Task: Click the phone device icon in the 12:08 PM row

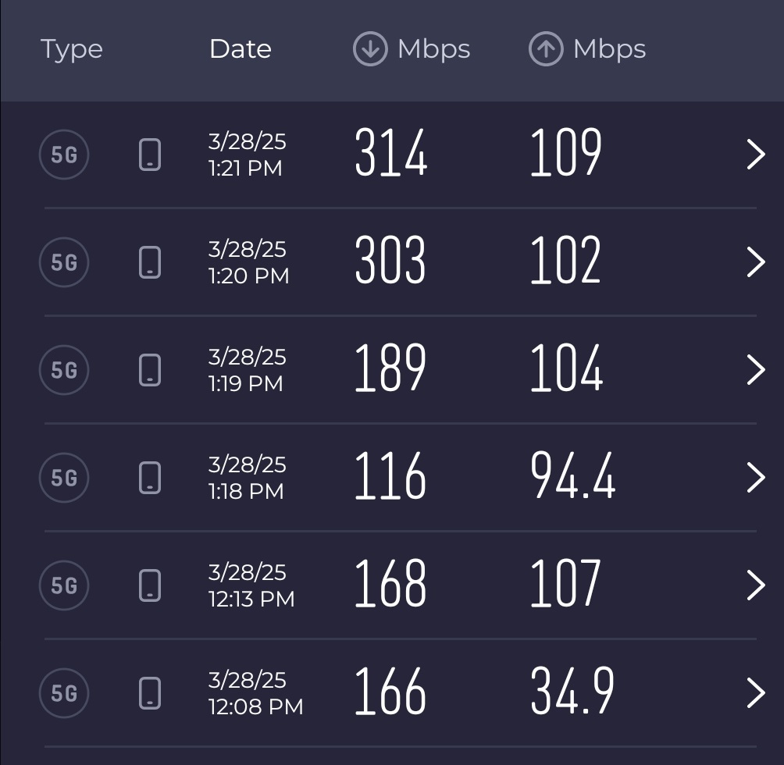Action: (x=149, y=693)
